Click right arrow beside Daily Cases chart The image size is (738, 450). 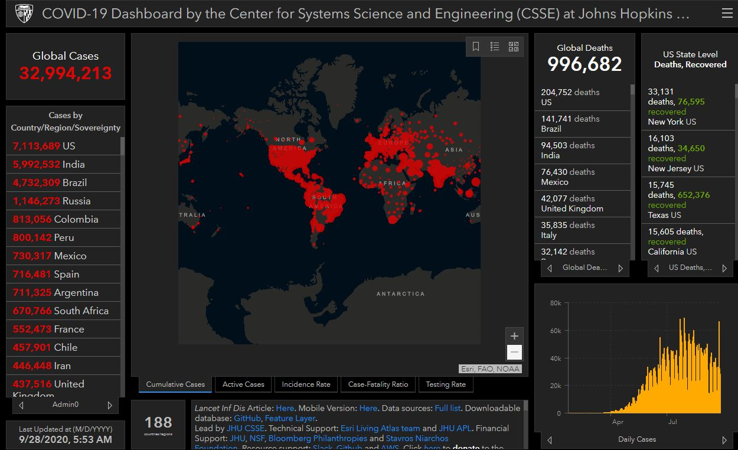click(x=724, y=440)
